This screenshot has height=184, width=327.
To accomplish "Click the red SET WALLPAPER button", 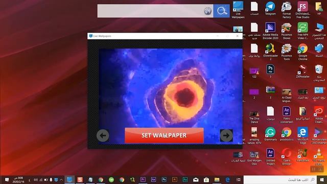I will (x=164, y=135).
